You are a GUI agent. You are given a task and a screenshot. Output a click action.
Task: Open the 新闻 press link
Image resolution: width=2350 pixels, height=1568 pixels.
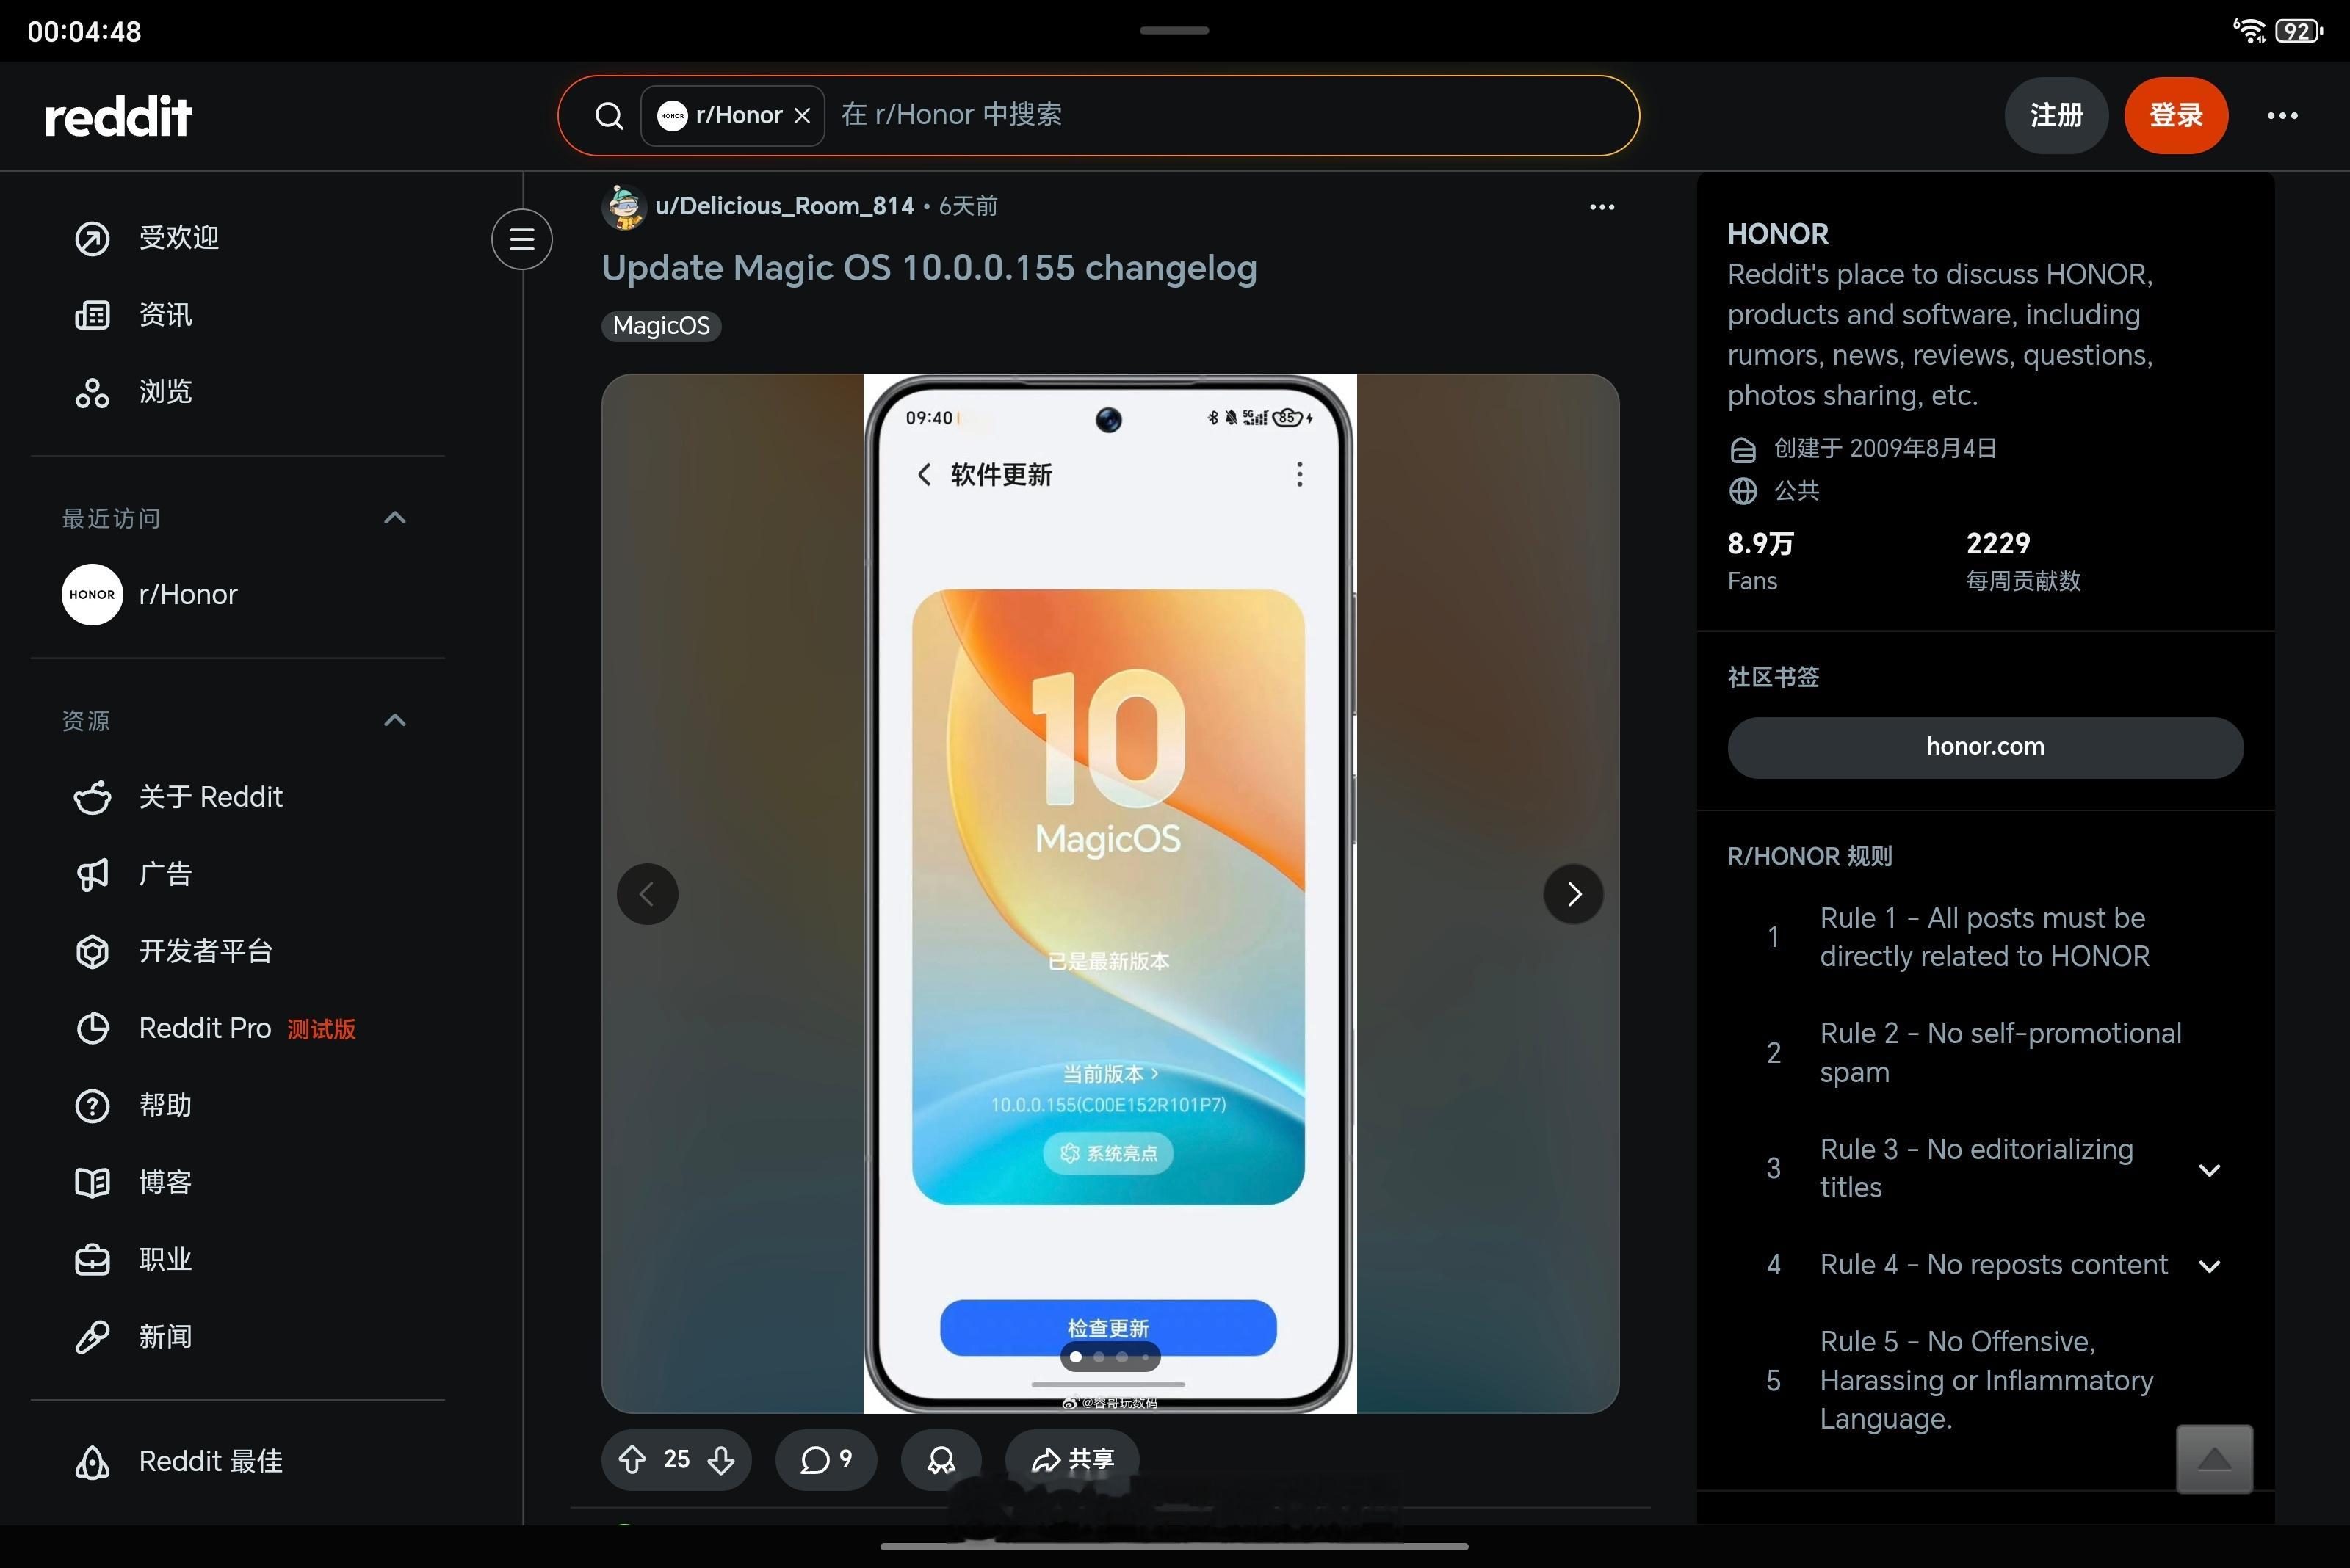point(238,1337)
